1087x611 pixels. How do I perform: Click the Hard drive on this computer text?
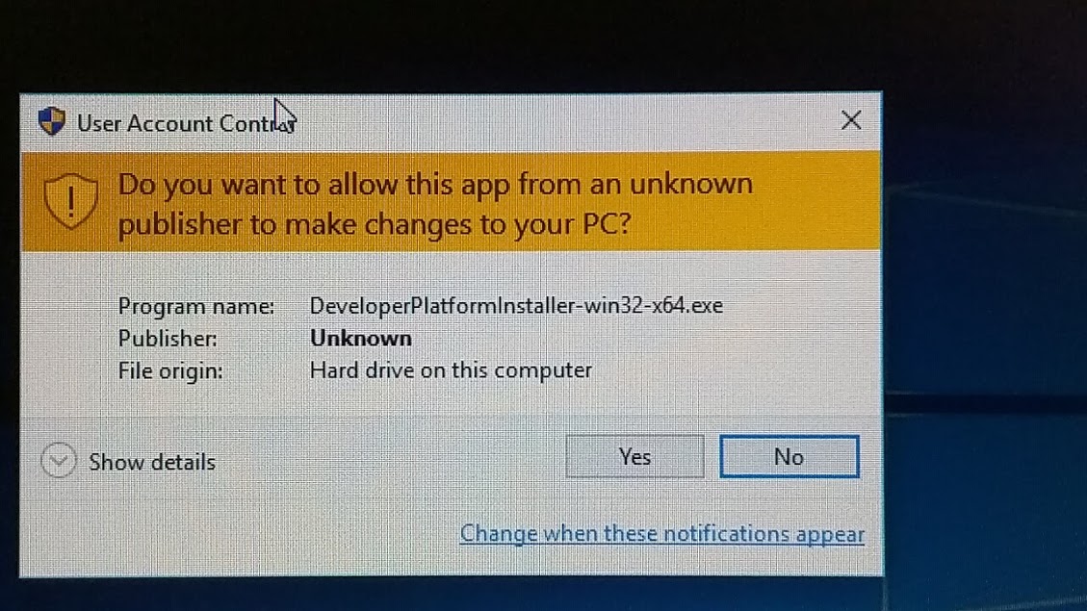[x=451, y=370]
